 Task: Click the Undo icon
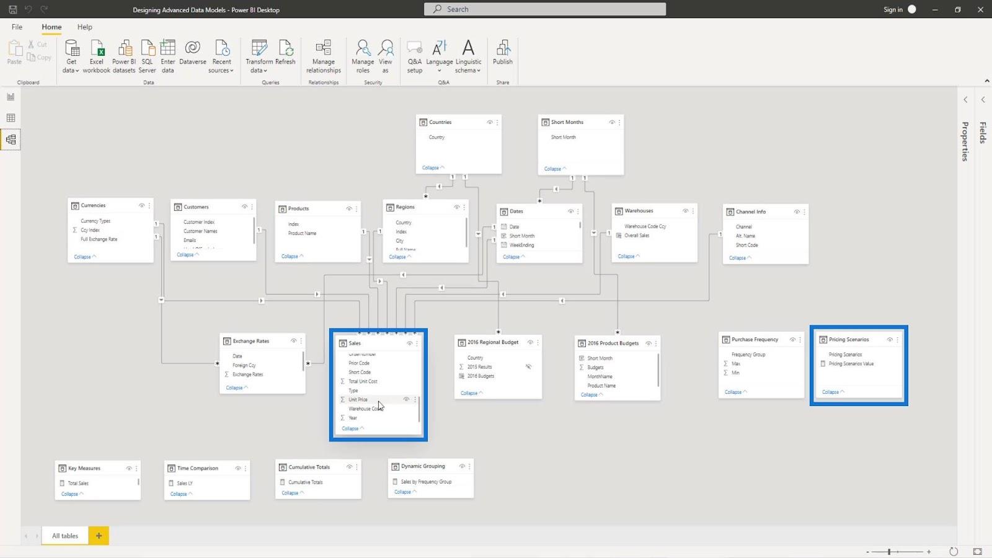click(x=28, y=9)
